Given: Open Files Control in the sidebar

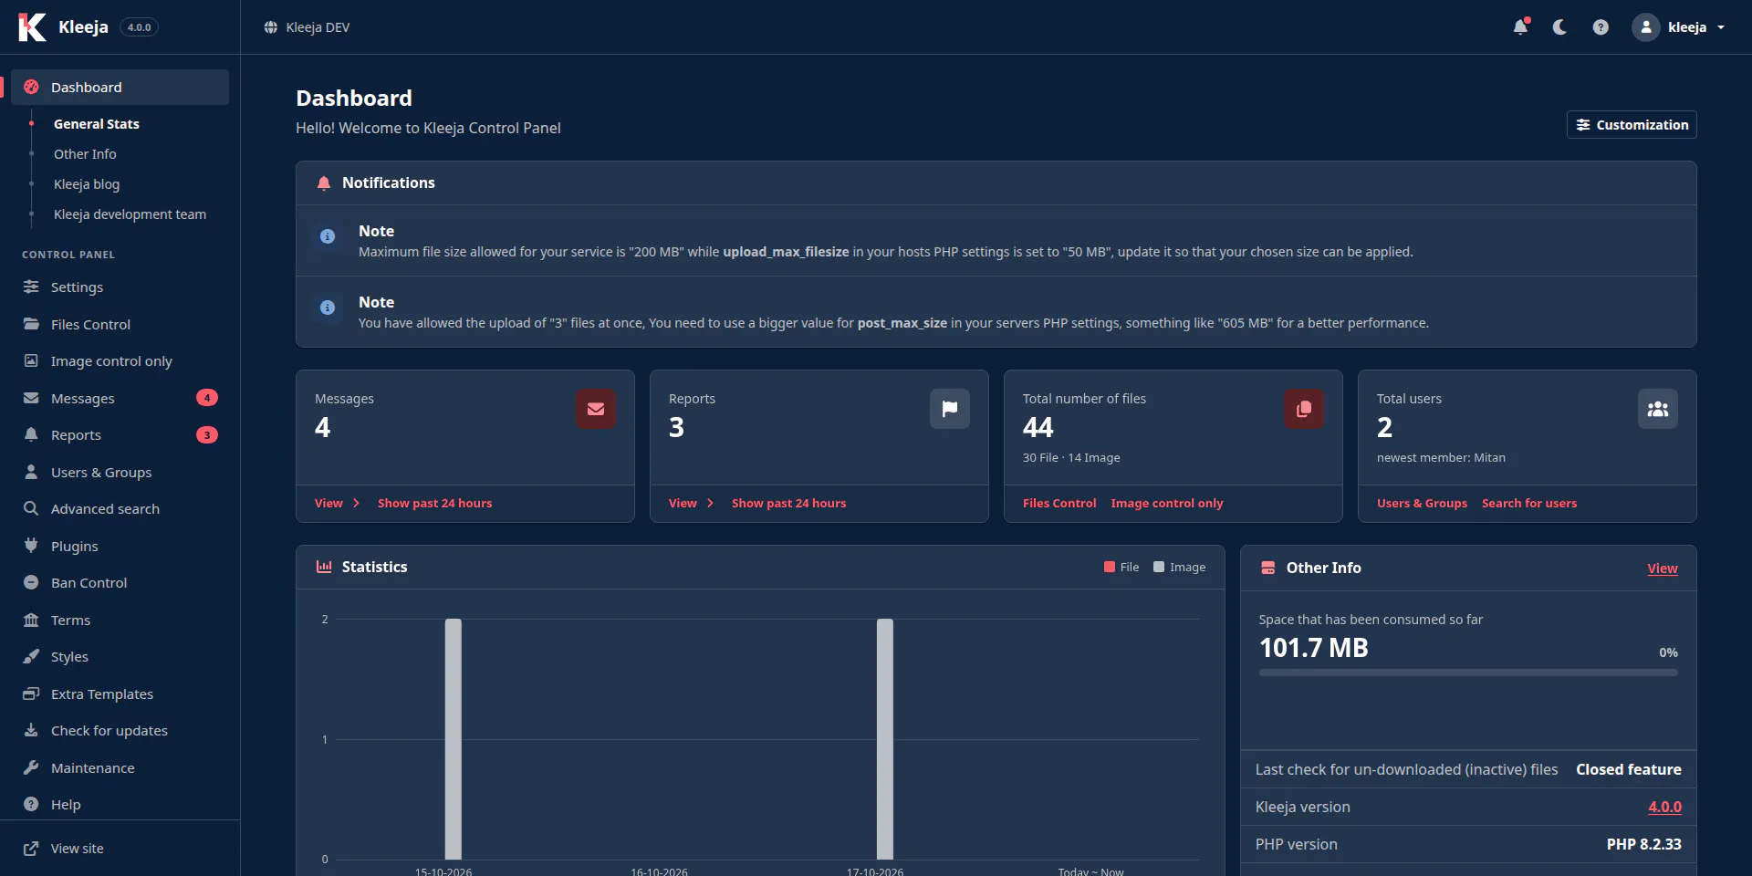Looking at the screenshot, I should point(120,325).
